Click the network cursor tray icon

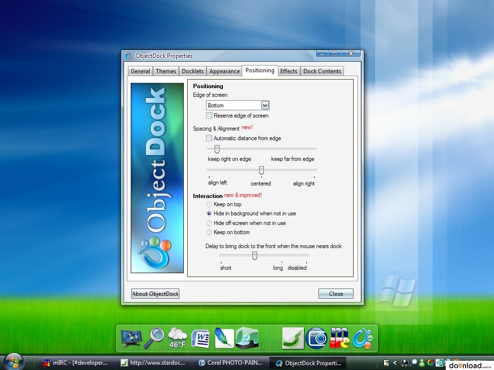pos(404,363)
